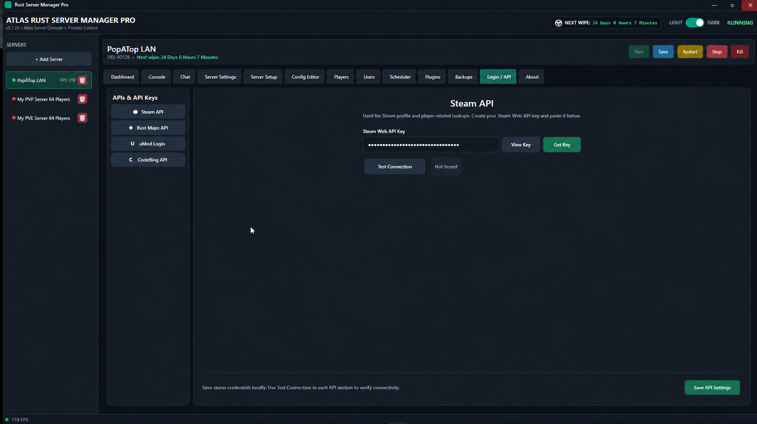The width and height of the screenshot is (757, 424).
Task: Select the Login / API tab
Action: point(499,77)
